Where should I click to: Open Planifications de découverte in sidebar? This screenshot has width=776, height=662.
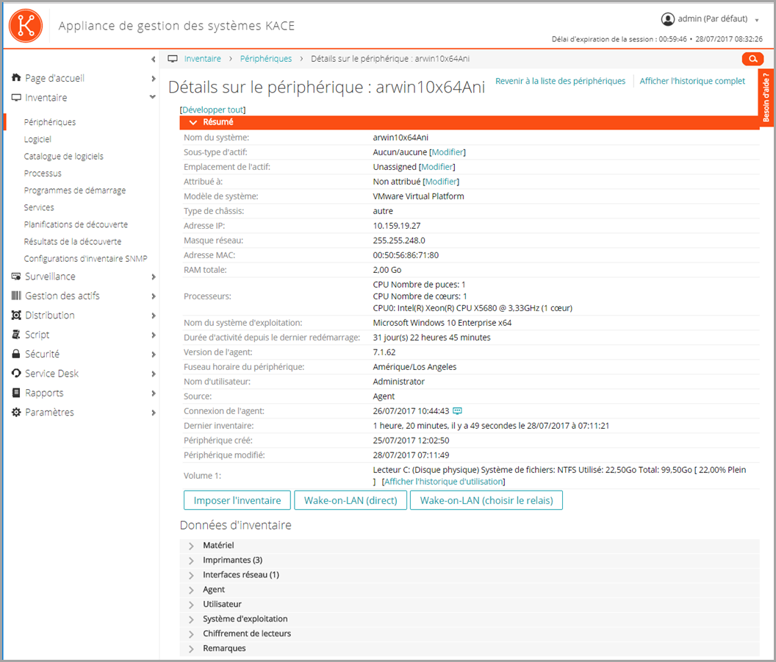pos(76,224)
